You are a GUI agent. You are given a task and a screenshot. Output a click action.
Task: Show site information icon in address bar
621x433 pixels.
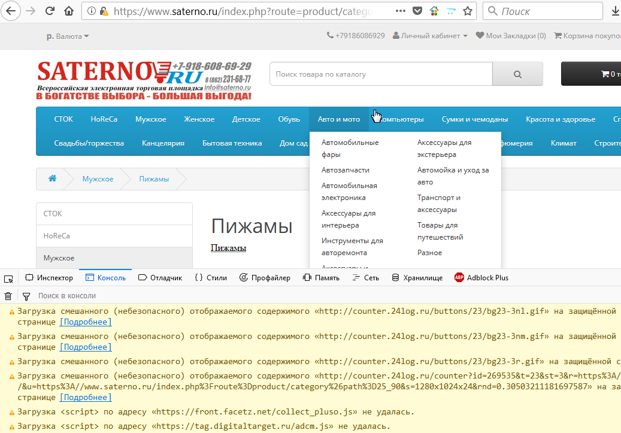[x=92, y=11]
